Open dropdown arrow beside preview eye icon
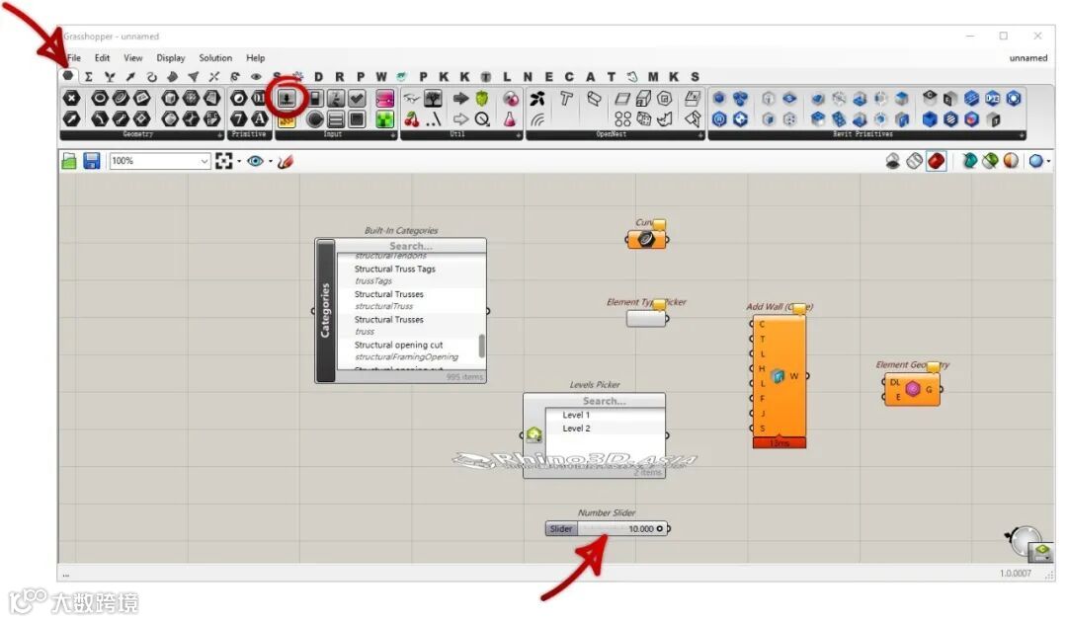 pos(270,162)
